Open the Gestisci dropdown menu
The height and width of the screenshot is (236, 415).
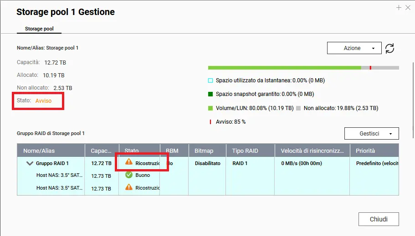[371, 134]
